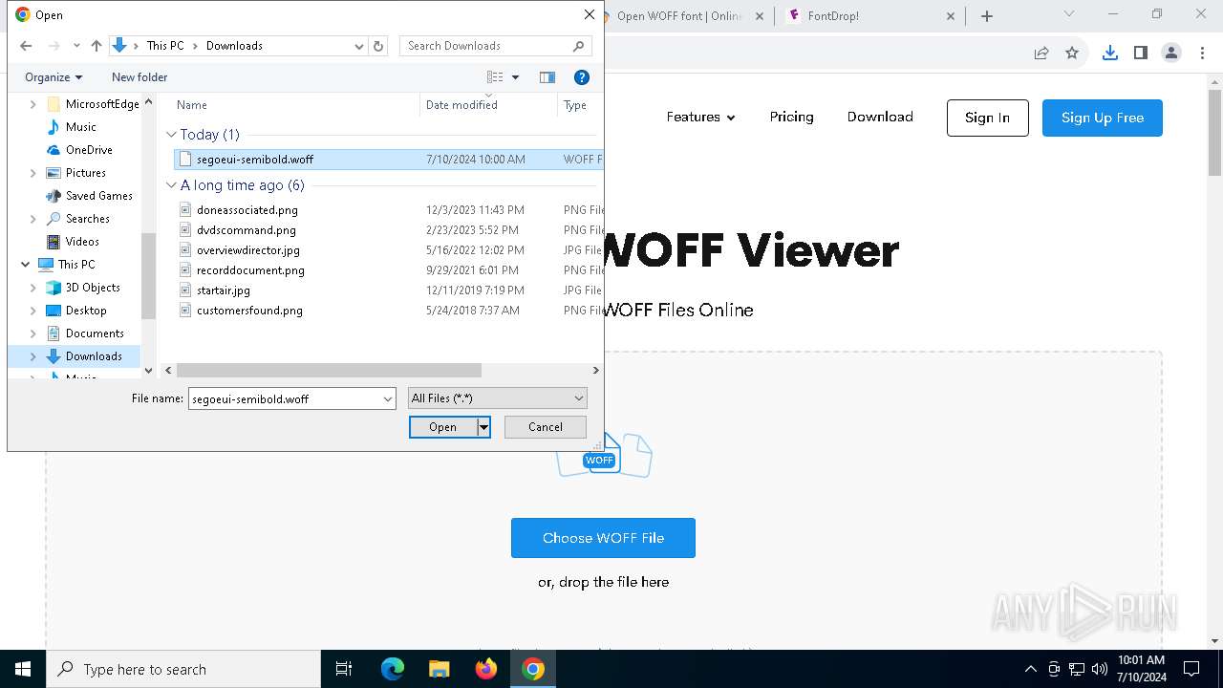The width and height of the screenshot is (1223, 688).
Task: Open the Pricing page link
Action: [792, 117]
